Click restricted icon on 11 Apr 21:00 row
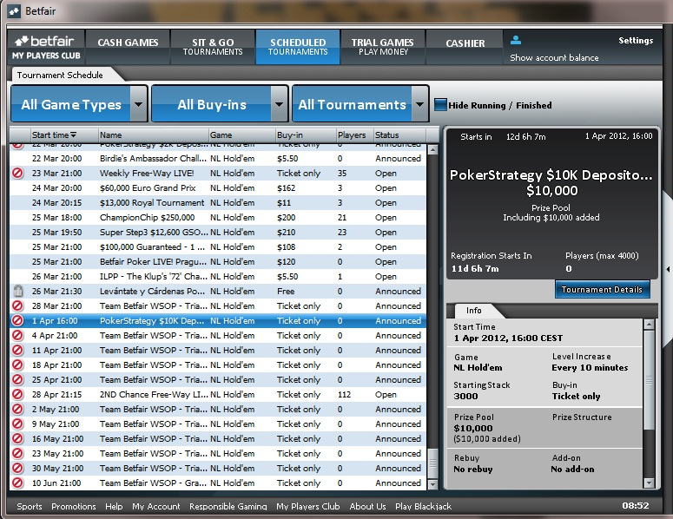This screenshot has width=673, height=519. [x=17, y=350]
